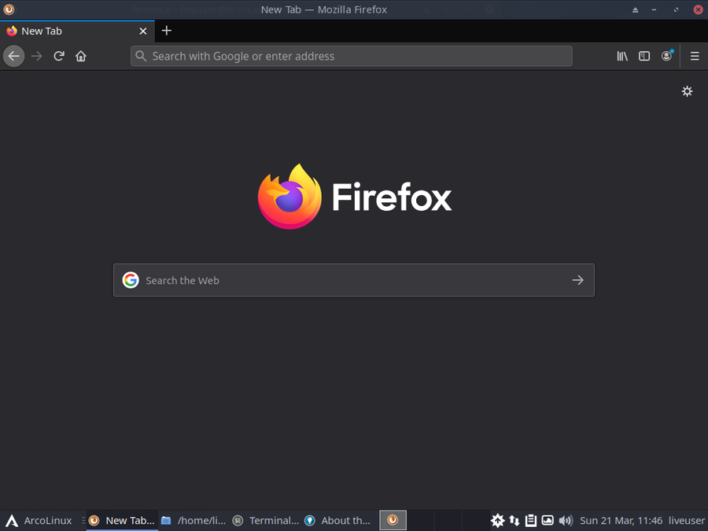This screenshot has width=708, height=531.
Task: Submit search with the arrow button
Action: coord(578,280)
